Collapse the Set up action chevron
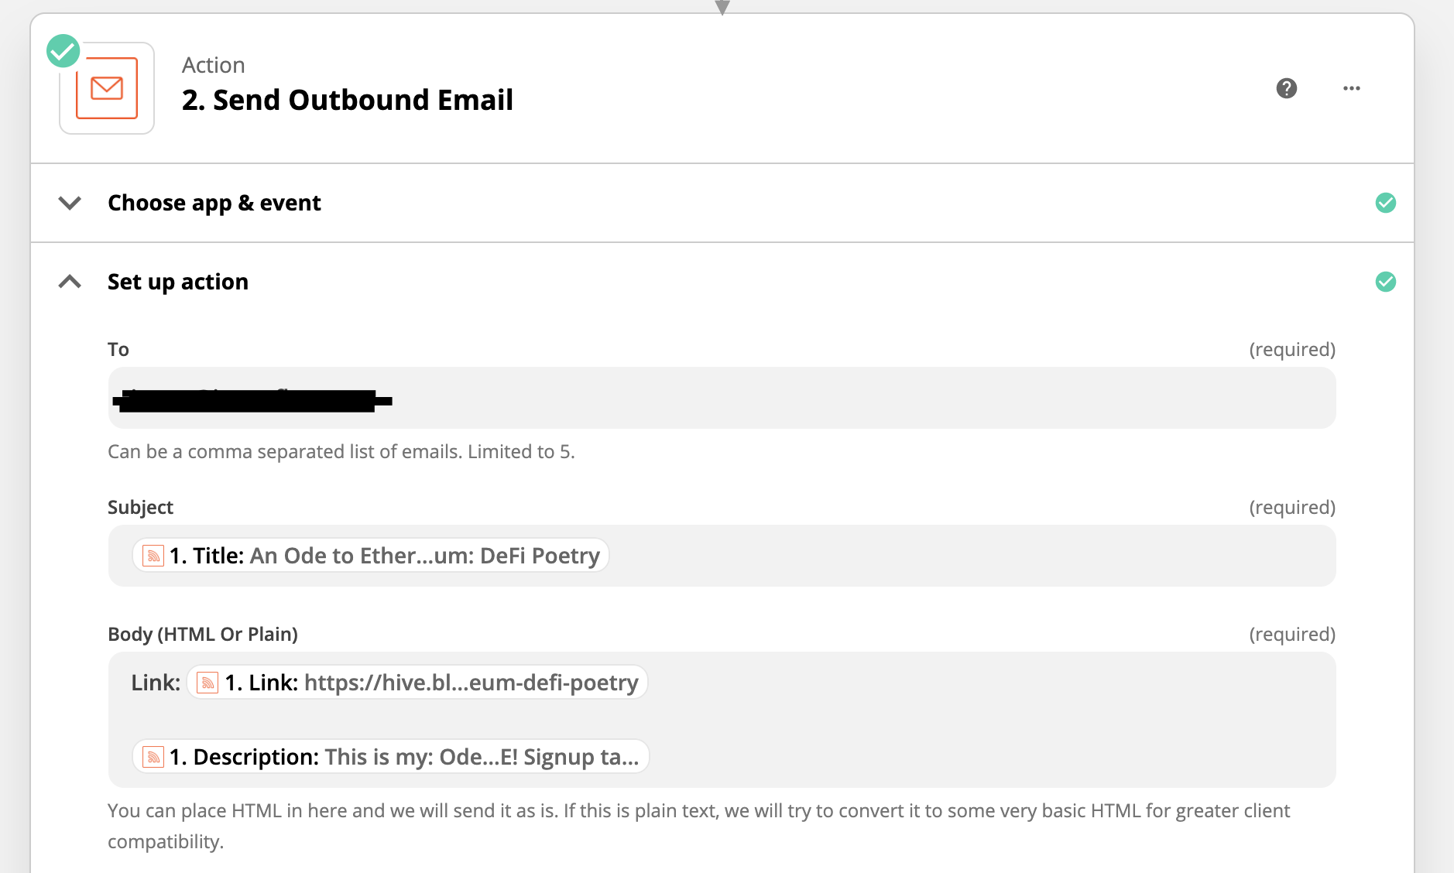The image size is (1454, 873). click(x=70, y=282)
